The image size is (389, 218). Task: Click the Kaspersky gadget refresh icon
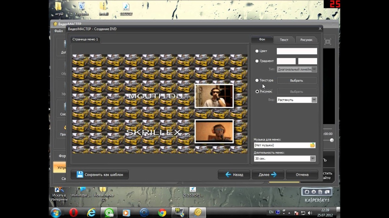307,192
